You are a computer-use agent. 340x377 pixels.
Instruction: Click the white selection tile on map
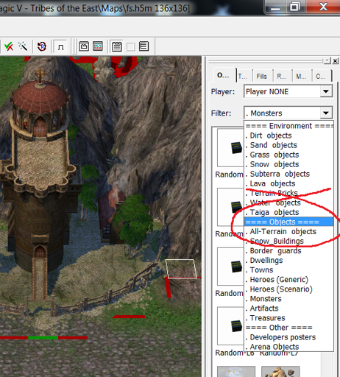(x=181, y=269)
